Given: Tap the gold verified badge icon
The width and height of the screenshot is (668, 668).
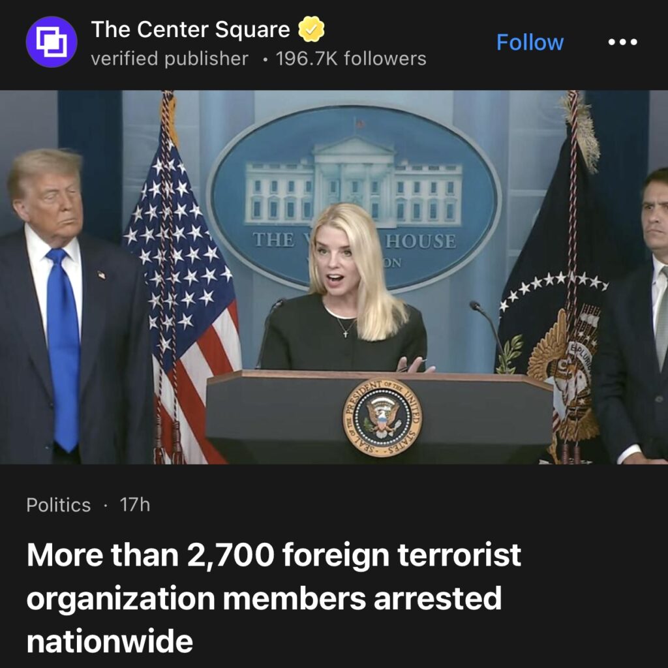Looking at the screenshot, I should click(x=311, y=29).
